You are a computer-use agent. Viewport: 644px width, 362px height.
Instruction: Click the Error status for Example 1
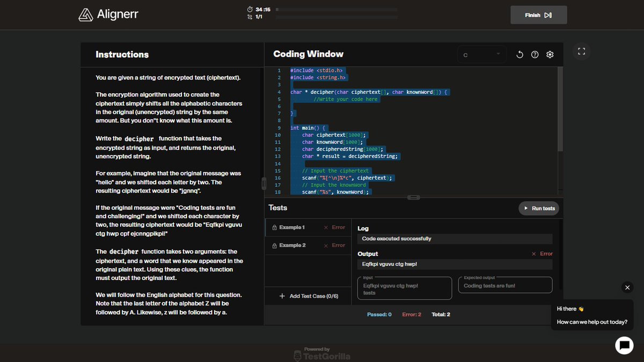click(334, 227)
